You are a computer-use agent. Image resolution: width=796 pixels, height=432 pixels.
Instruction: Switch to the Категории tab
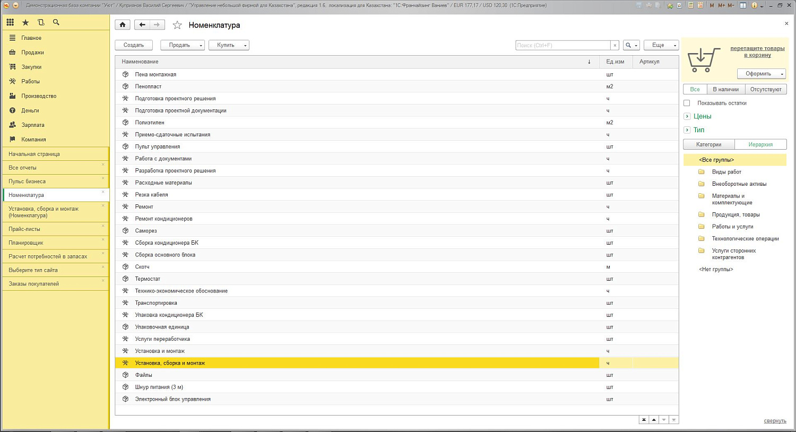708,144
